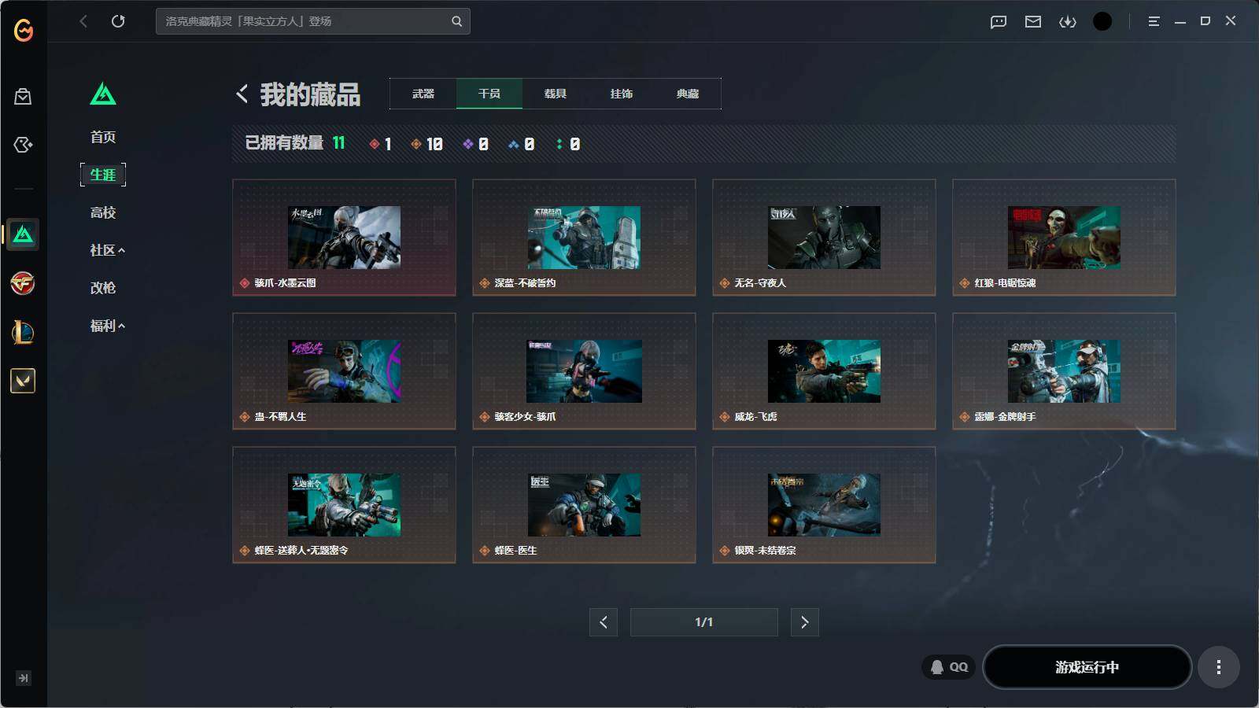Viewport: 1259px width, 708px height.
Task: Open the 深蓝-不破誓约 operator card
Action: (x=584, y=238)
